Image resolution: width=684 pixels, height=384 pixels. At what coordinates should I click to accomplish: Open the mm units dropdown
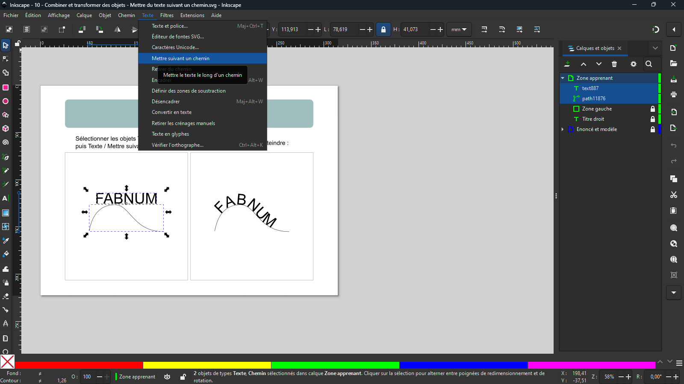(459, 29)
